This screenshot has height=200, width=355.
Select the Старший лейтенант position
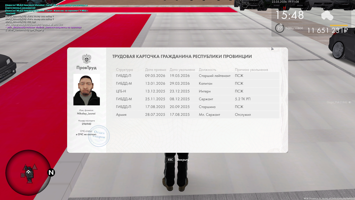(215, 76)
